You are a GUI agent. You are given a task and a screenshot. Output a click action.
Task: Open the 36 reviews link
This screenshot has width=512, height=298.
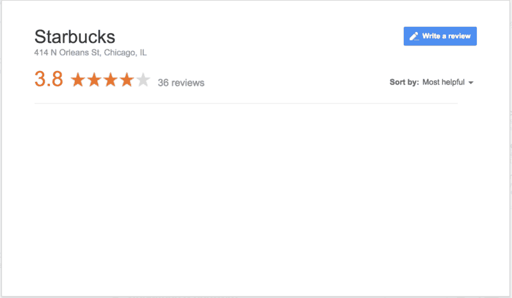181,83
